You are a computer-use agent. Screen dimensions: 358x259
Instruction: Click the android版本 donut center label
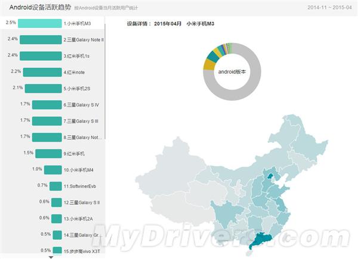[x=232, y=72]
